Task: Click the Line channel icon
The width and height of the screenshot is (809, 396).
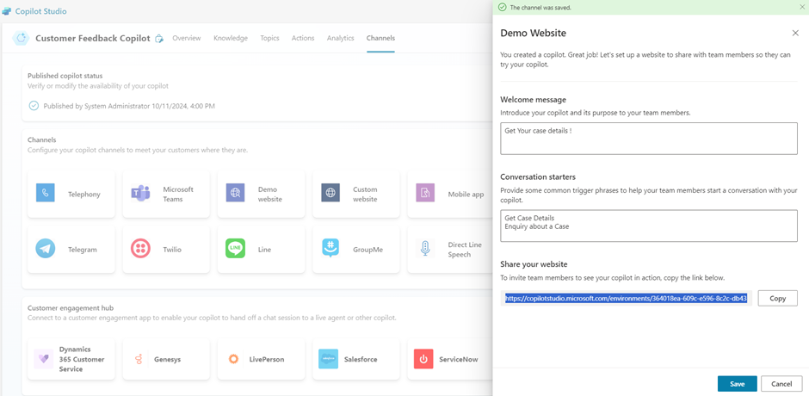Action: [x=235, y=249]
